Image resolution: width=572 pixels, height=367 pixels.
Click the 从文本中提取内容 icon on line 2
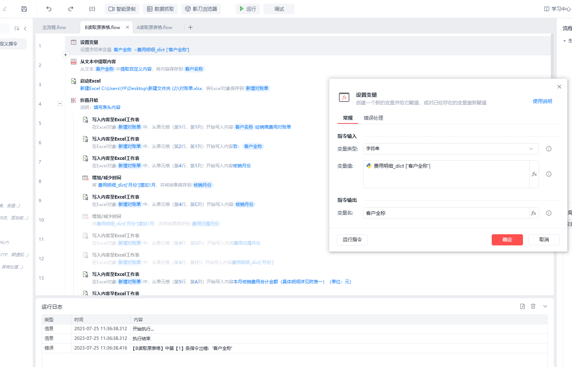(x=74, y=62)
